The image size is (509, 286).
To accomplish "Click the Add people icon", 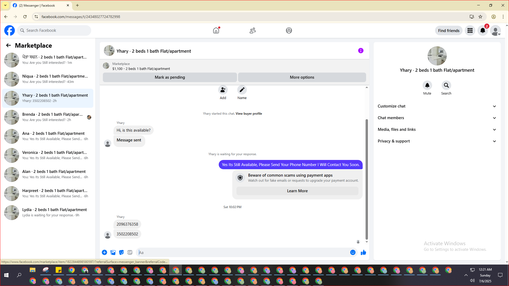I will 223,90.
